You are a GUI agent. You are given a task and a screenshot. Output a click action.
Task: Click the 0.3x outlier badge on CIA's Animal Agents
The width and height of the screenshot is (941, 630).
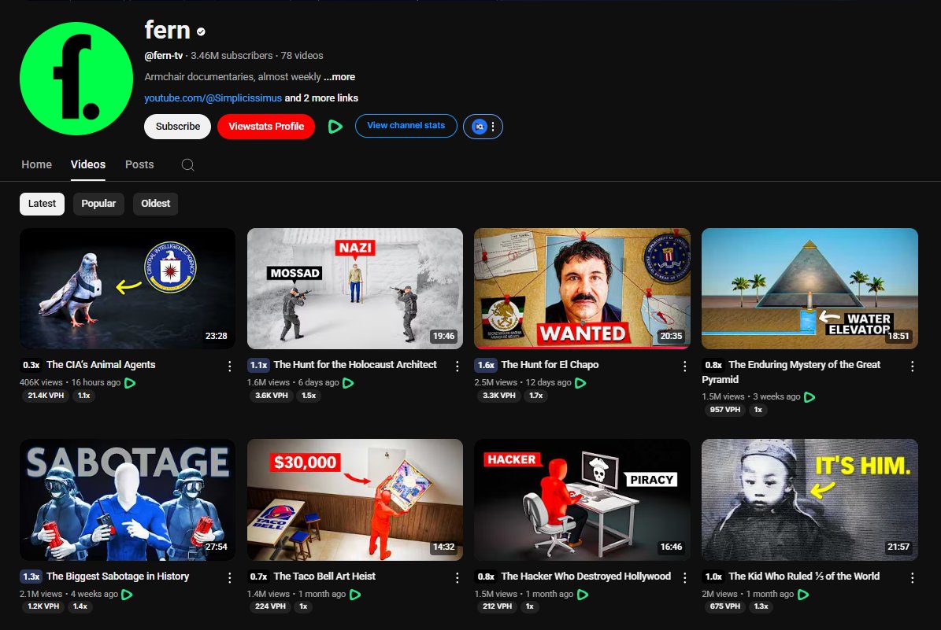click(x=31, y=364)
